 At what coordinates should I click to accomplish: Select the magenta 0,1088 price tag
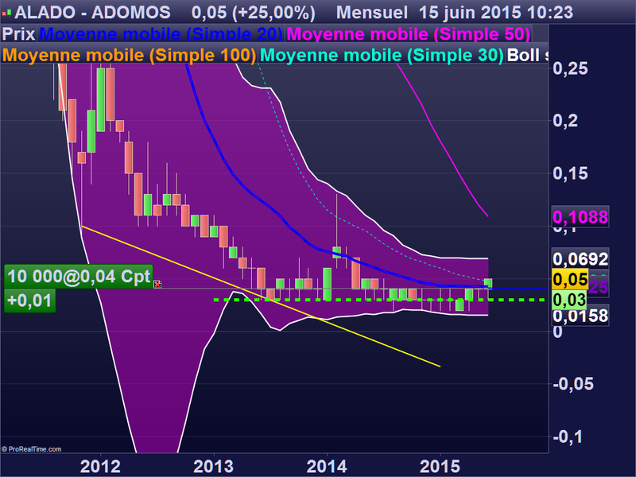point(580,217)
